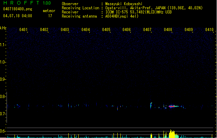
Task: Click the 0.8 kHz axis tick label
Action: [x=3, y=97]
